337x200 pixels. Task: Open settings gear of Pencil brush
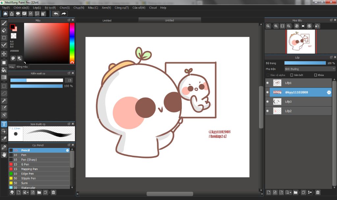pos(67,150)
